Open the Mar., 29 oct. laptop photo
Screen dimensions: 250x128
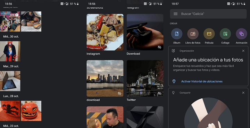coord(10,81)
